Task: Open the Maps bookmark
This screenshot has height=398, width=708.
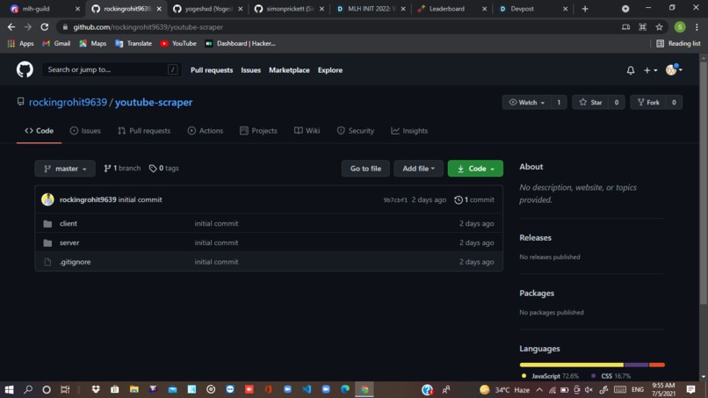Action: [x=92, y=43]
